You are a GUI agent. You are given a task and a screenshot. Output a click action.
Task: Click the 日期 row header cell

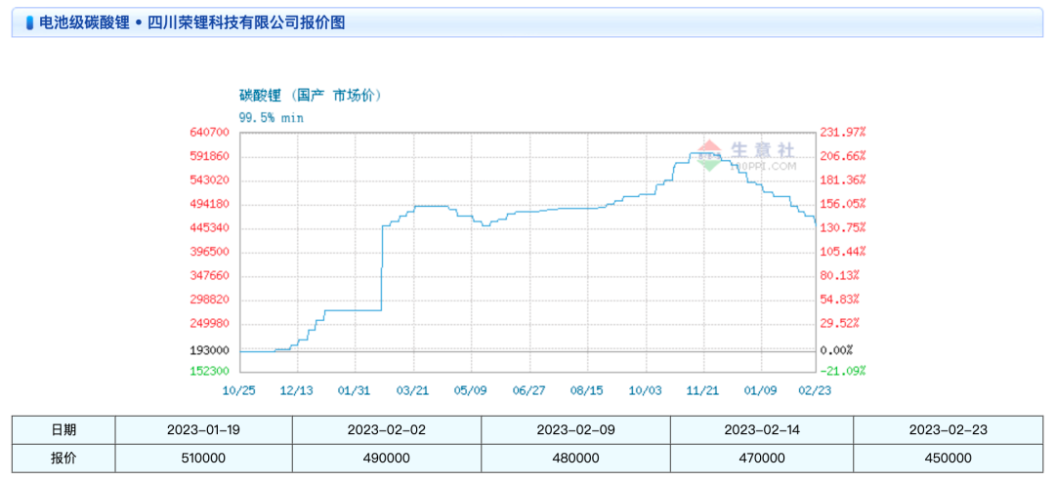63,429
